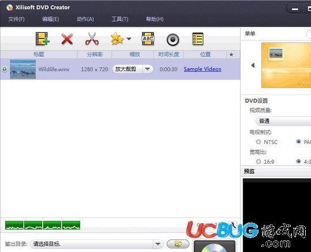The image size is (311, 252).
Task: Click the 菜单 panel header
Action: (250, 33)
